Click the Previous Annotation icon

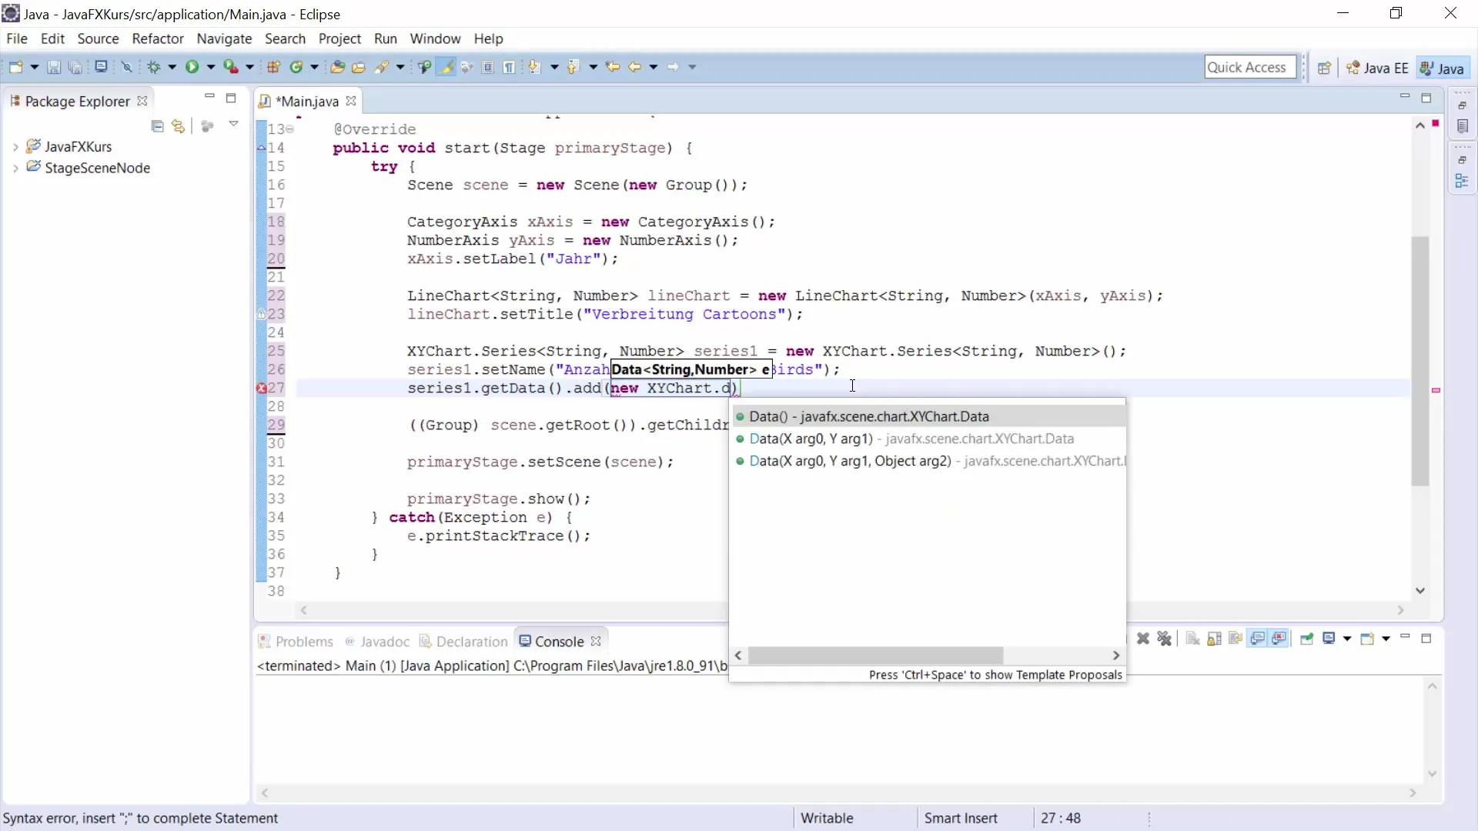(573, 67)
